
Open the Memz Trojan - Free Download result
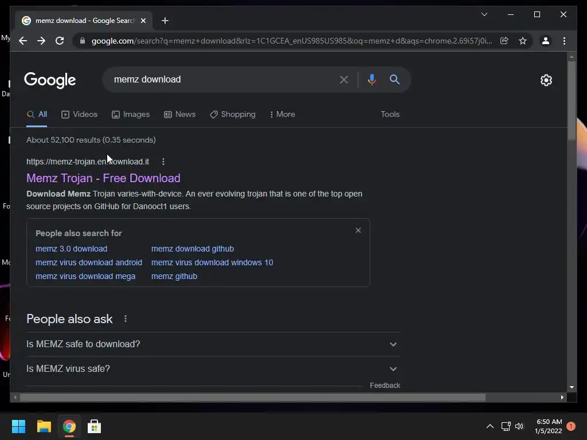[103, 178]
